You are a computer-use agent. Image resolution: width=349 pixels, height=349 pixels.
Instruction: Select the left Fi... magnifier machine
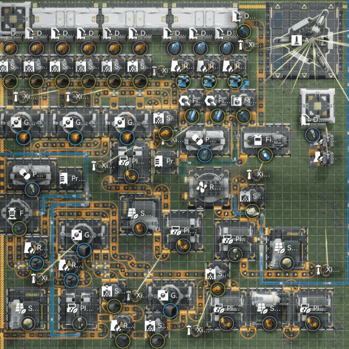click(192, 101)
